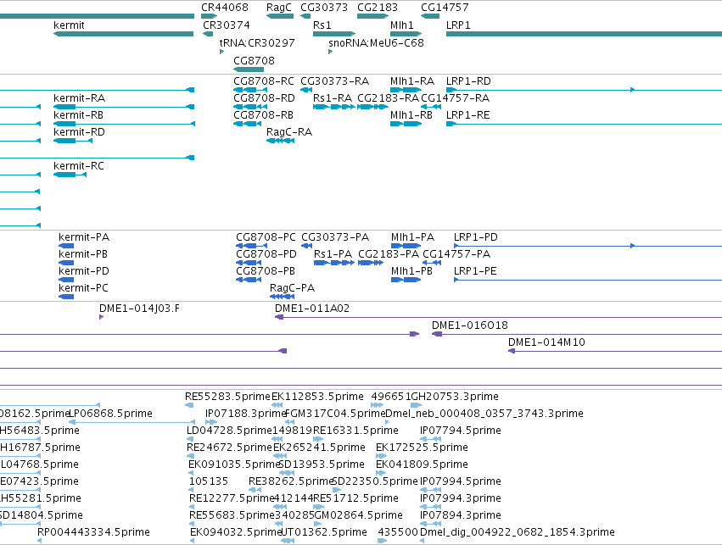Click the DME1-014J03.F clone label
The height and width of the screenshot is (545, 722).
tap(139, 309)
